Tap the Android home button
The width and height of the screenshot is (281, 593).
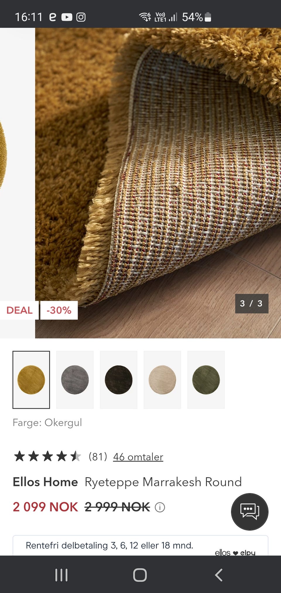point(140,575)
